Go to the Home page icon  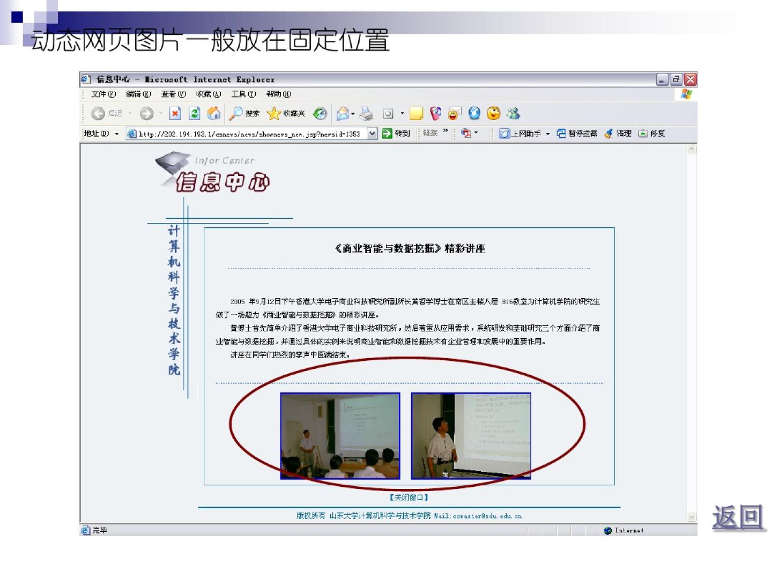[x=213, y=114]
